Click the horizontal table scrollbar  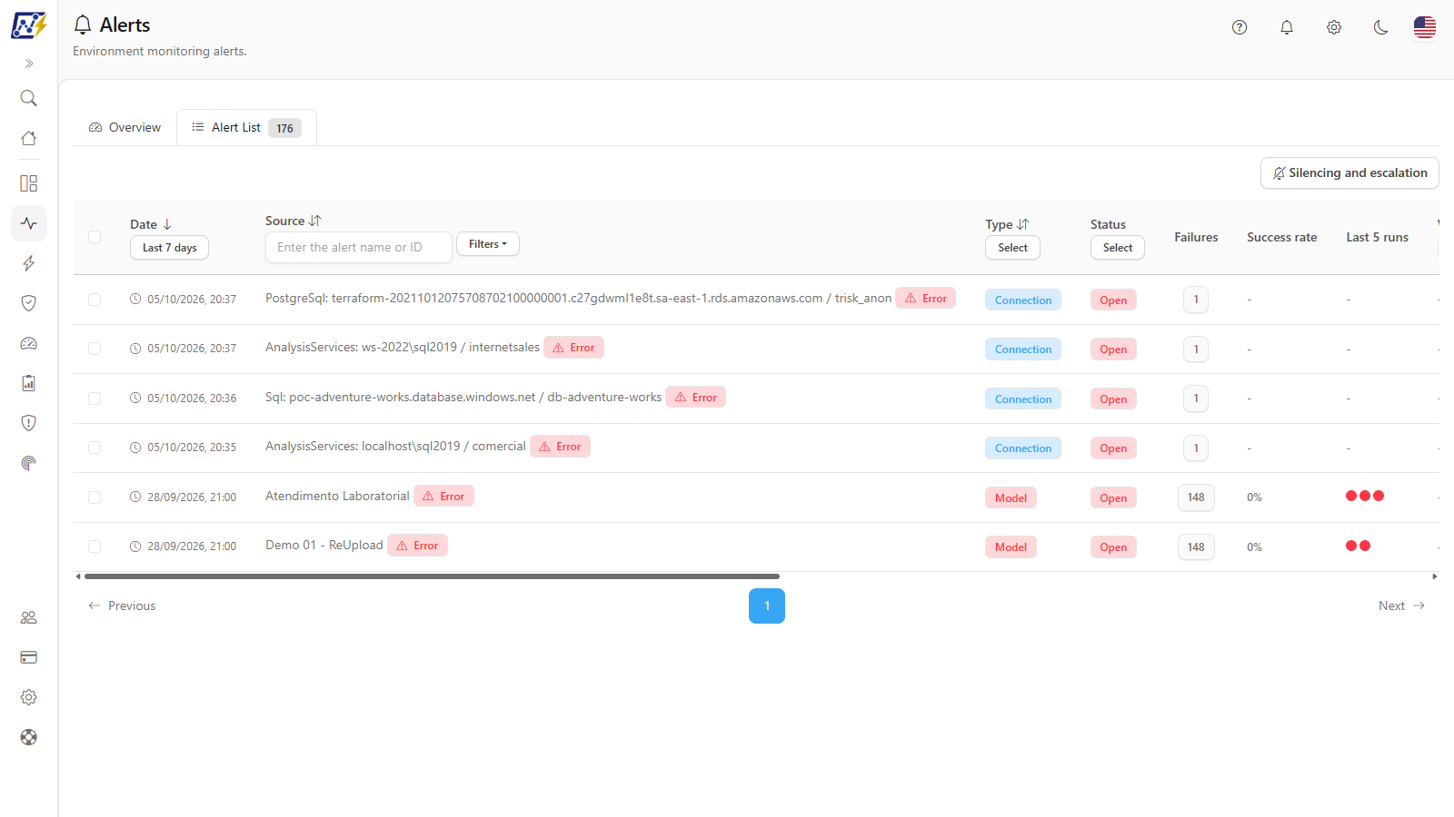[432, 576]
